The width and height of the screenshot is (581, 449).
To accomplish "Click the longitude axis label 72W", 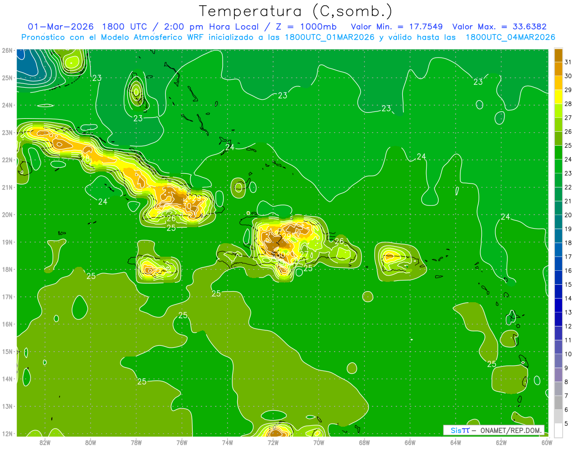I will pyautogui.click(x=273, y=443).
